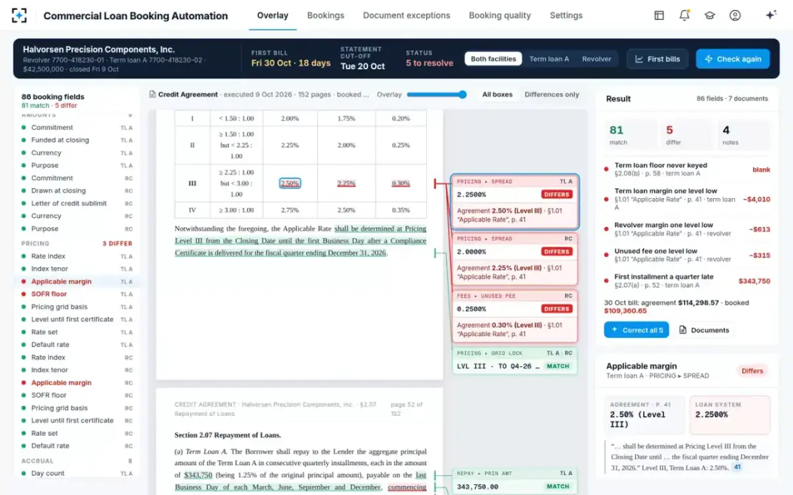Select Rate index TL A field
This screenshot has height=495, width=793.
click(x=77, y=256)
